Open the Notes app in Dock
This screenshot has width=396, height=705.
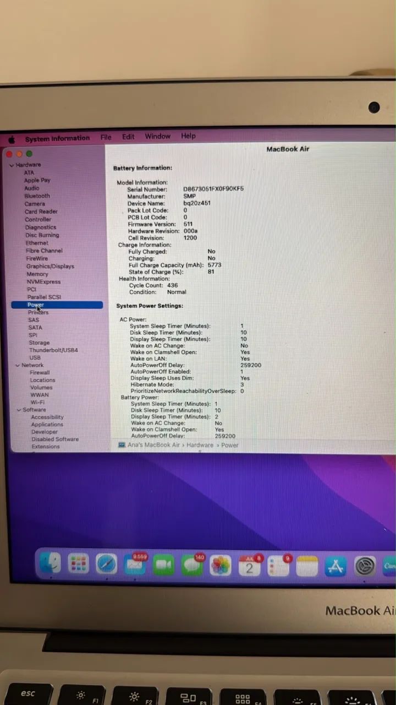point(307,566)
